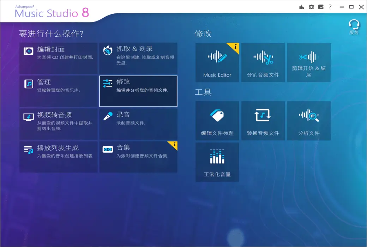Open 分割音频文件 split audio tool

(x=263, y=62)
